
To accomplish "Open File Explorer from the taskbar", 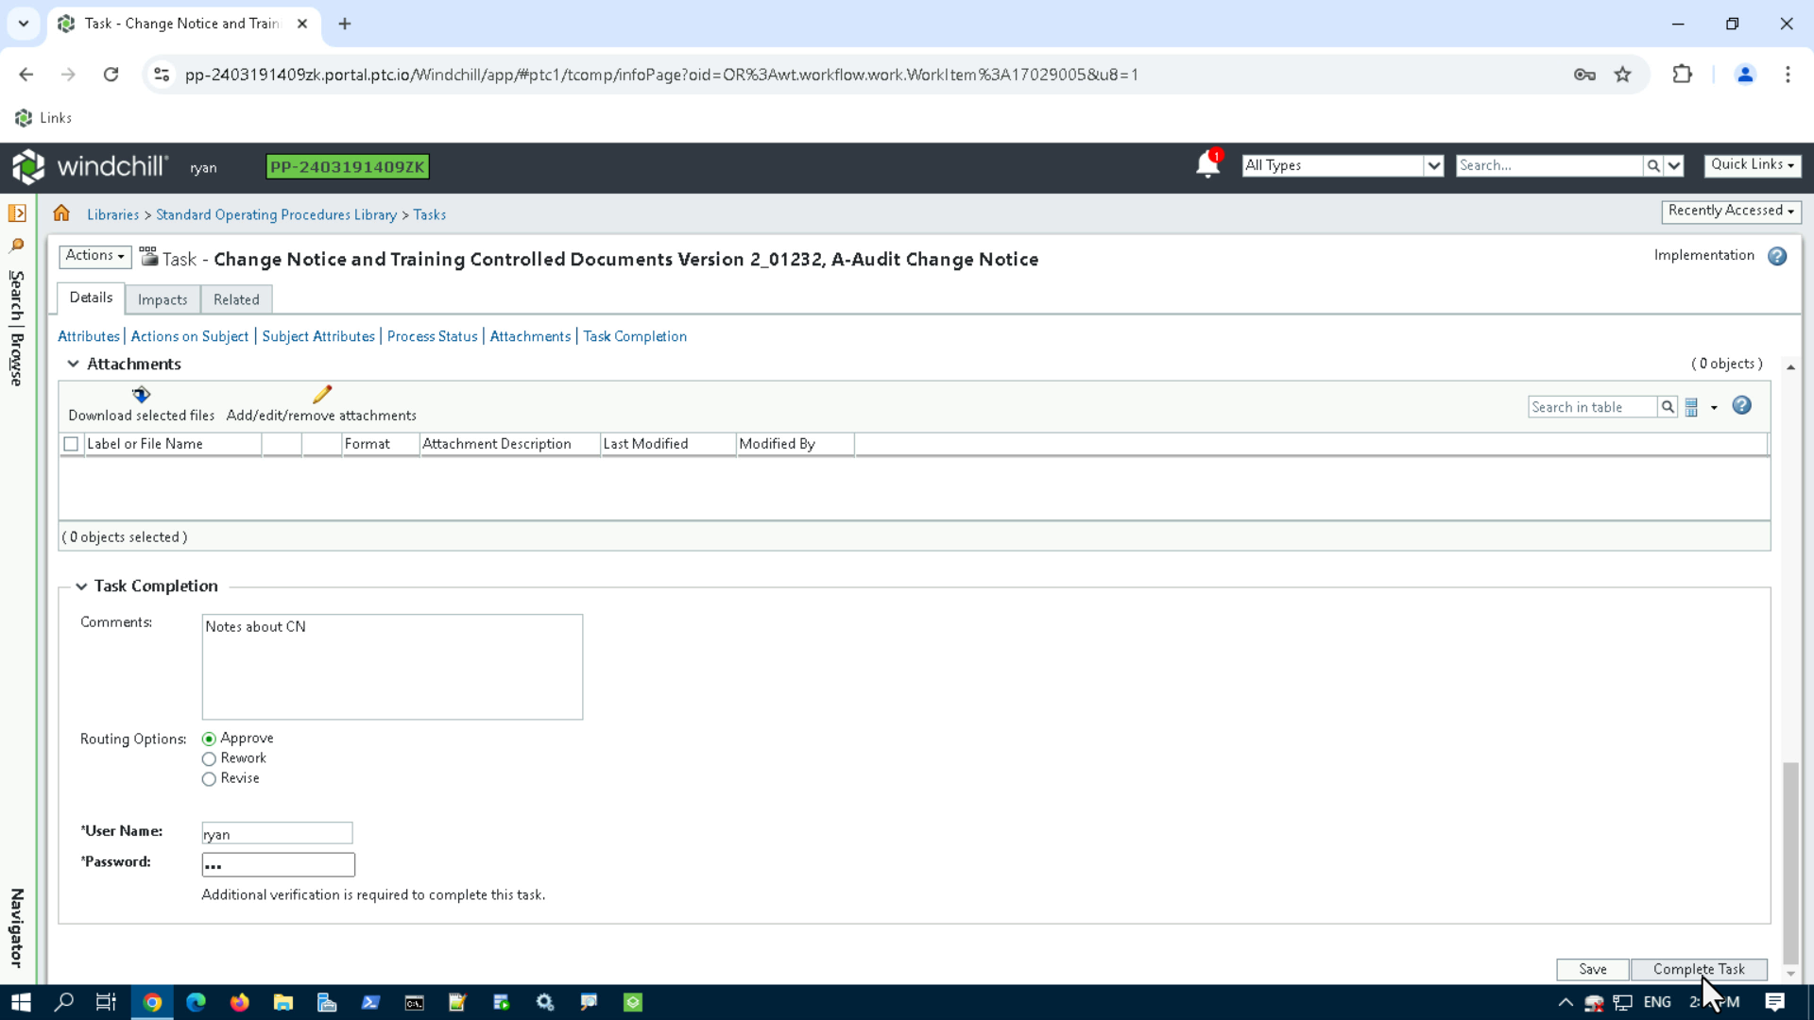I will coord(282,1002).
